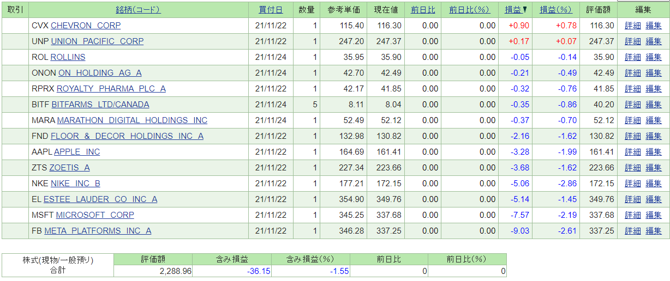Click 詳細 in the RPRX row
This screenshot has height=281, width=670.
[633, 89]
